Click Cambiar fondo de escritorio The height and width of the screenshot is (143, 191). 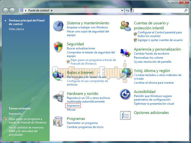click(152, 54)
